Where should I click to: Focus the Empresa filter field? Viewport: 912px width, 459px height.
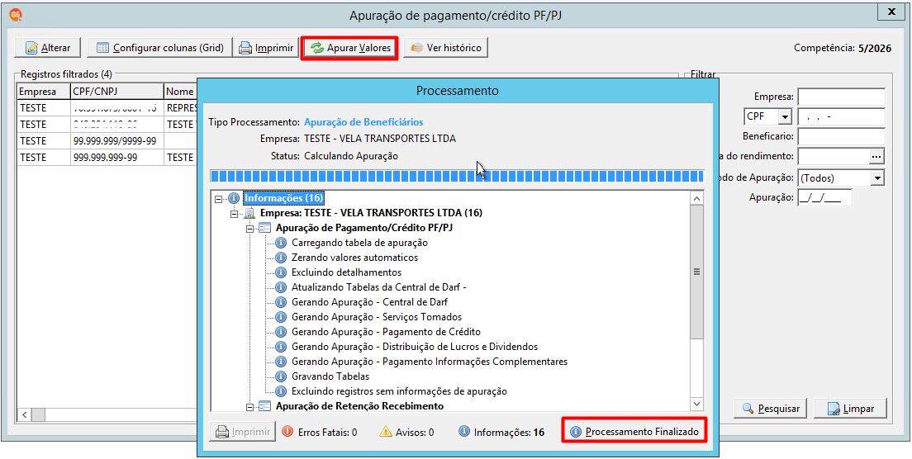pyautogui.click(x=841, y=97)
